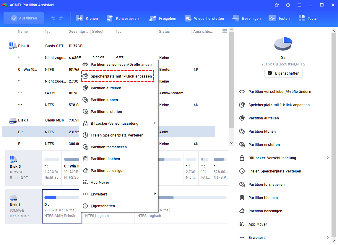Click the refresh icon in title bar
338x245 pixels.
288,5
